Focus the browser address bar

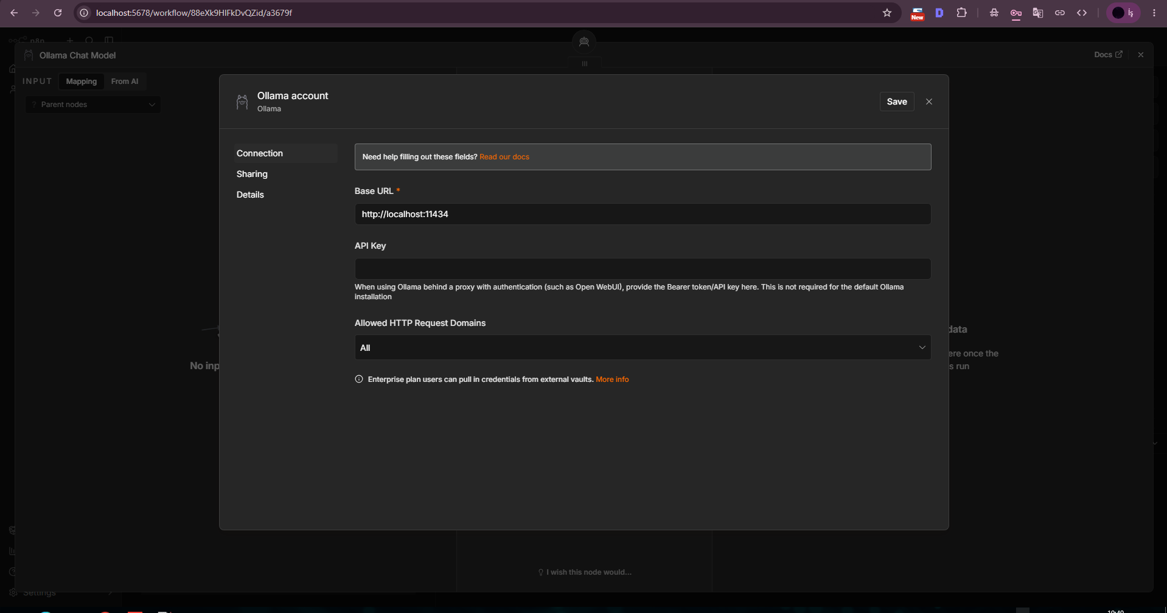point(487,13)
